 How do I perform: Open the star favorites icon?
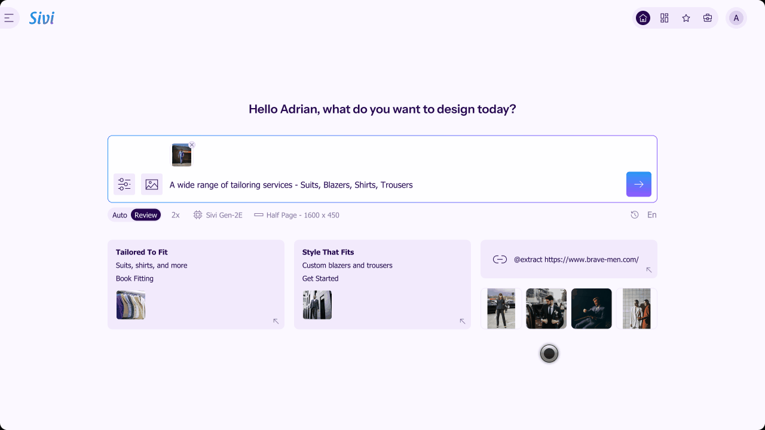(686, 18)
